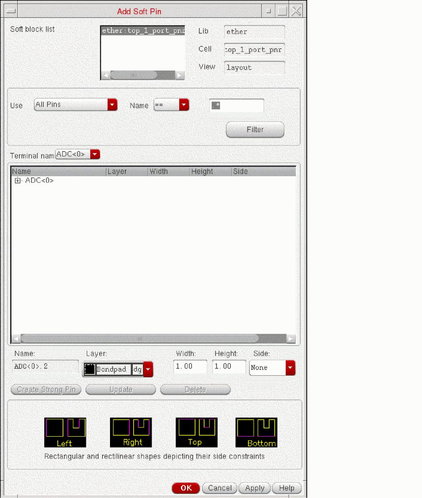Click soft block list scrollbar right arrow

coord(180,75)
